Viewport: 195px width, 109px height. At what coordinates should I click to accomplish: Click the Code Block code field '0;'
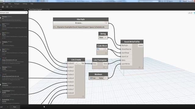[100, 49]
